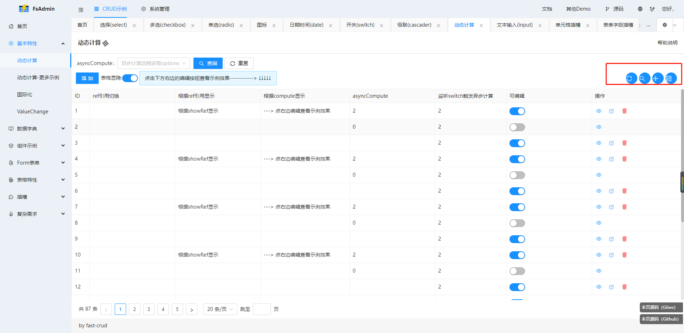View row 1 with the eye icon

pos(599,111)
